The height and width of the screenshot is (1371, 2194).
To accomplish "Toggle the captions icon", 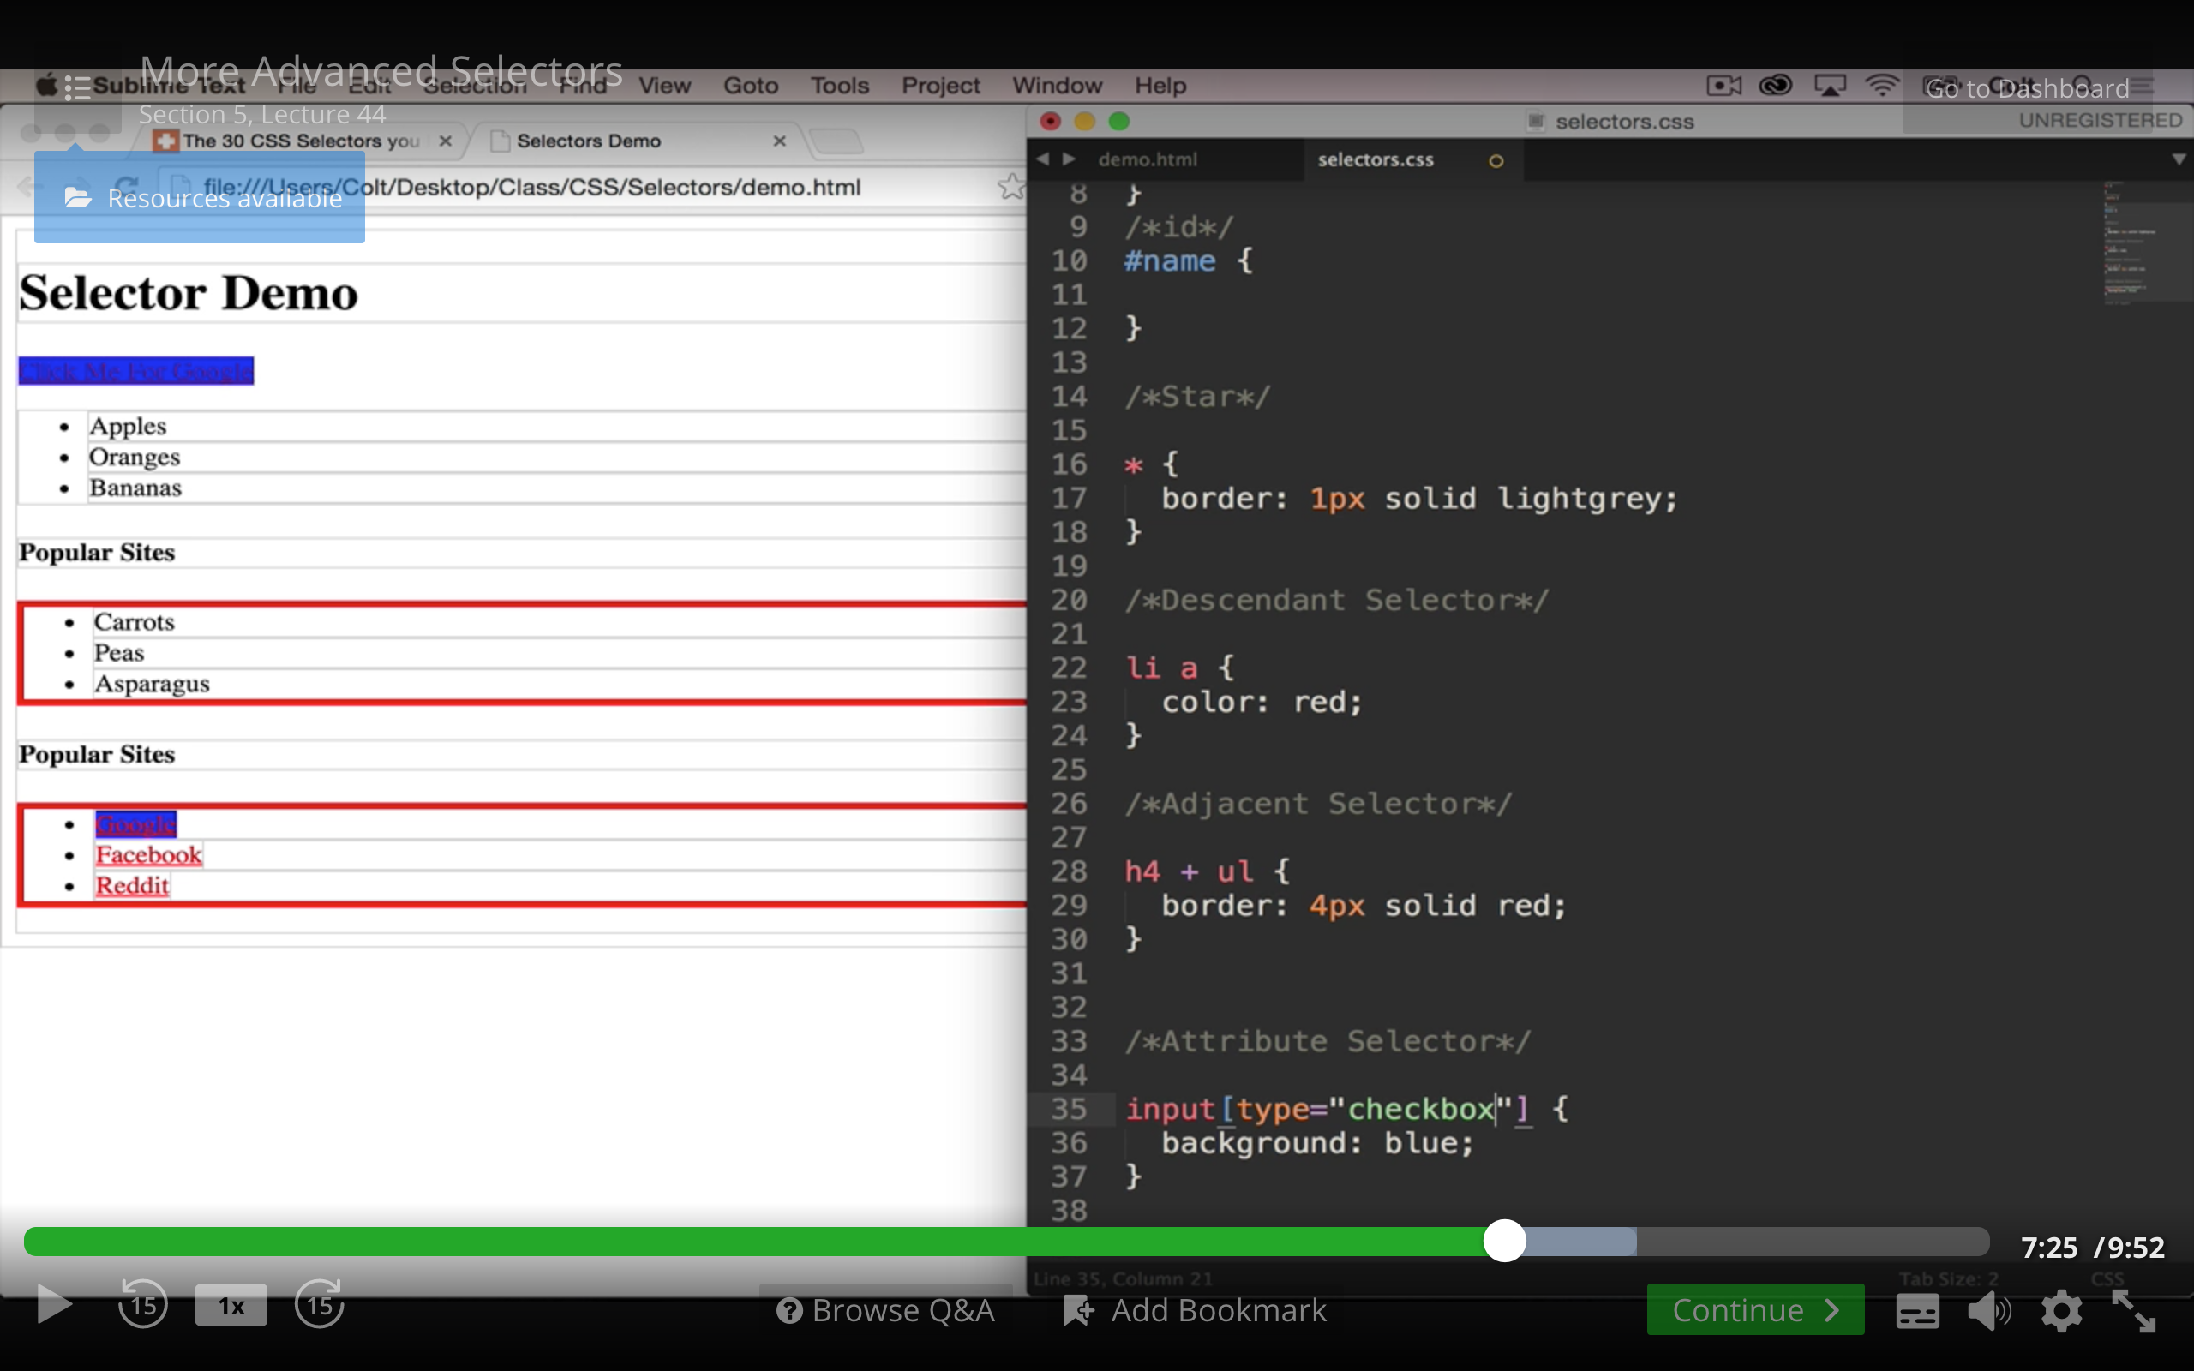I will [1917, 1311].
